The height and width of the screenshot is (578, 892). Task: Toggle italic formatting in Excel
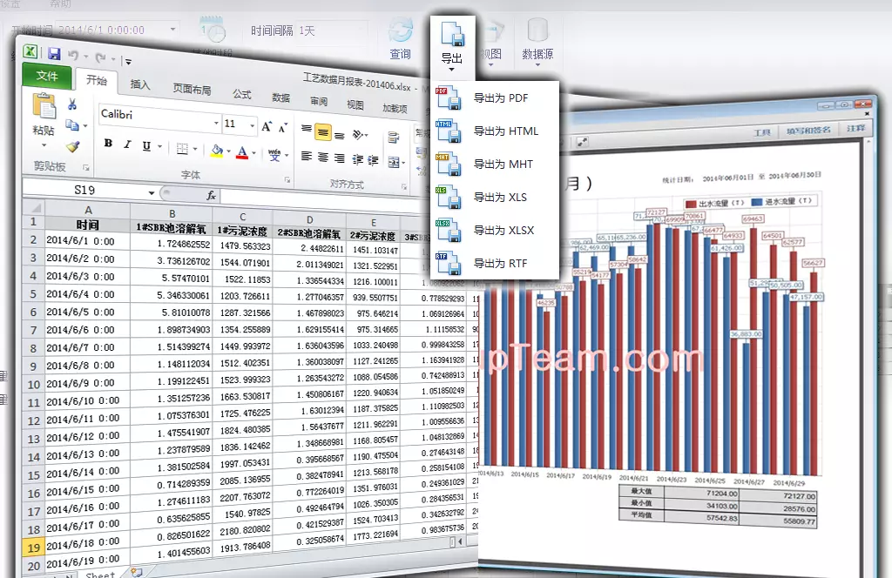click(x=127, y=144)
